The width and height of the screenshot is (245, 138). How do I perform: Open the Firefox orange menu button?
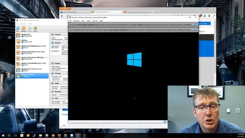[65, 8]
